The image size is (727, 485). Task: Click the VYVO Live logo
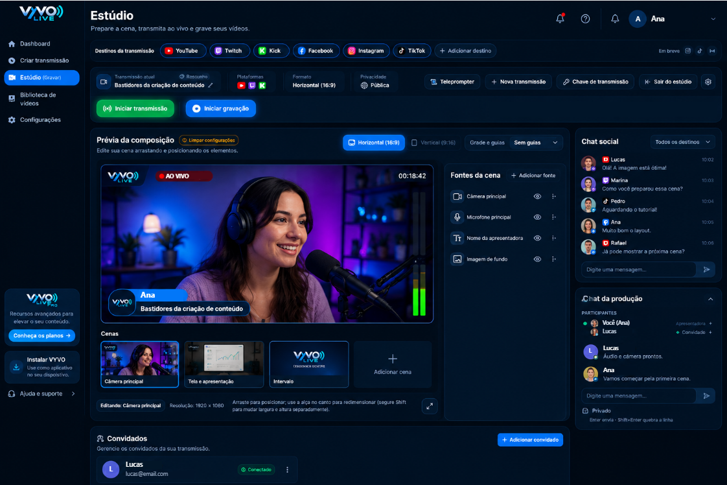coord(41,13)
